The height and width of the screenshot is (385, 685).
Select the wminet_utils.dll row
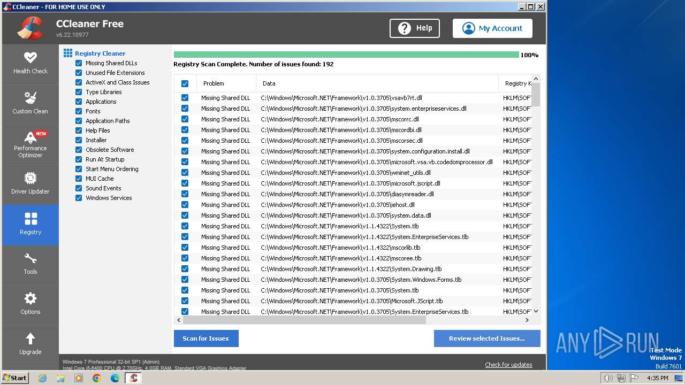click(x=353, y=173)
